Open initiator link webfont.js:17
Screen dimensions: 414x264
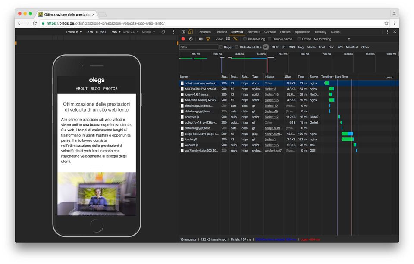point(273,151)
